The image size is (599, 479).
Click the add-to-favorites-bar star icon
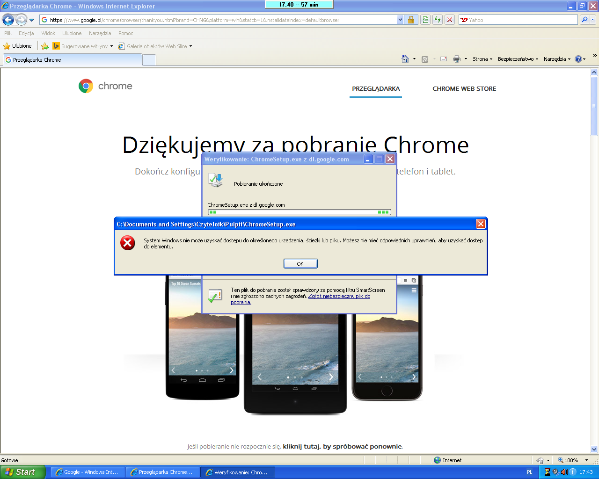(45, 46)
